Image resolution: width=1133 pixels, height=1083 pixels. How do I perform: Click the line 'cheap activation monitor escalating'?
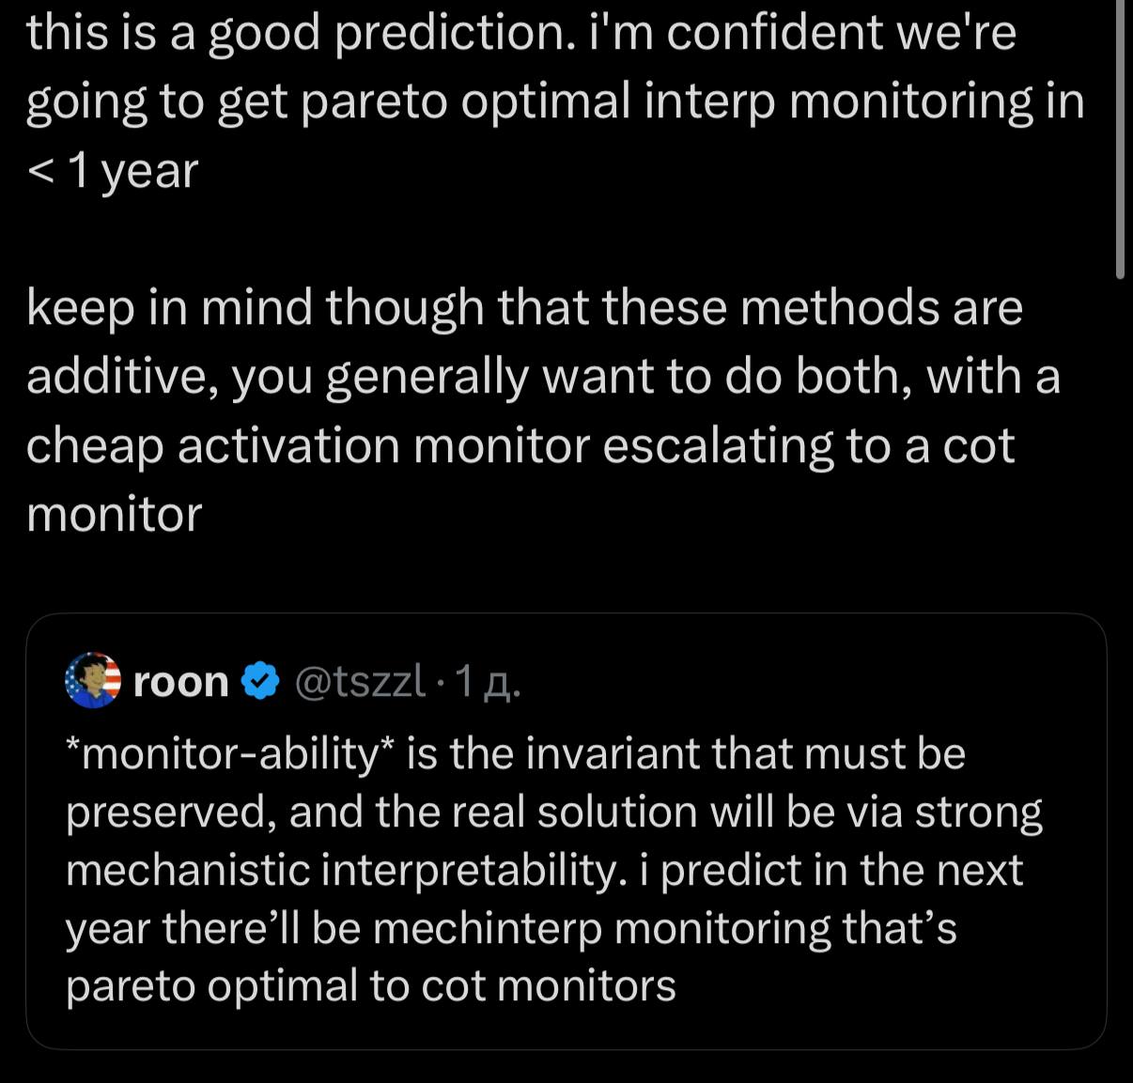click(520, 445)
